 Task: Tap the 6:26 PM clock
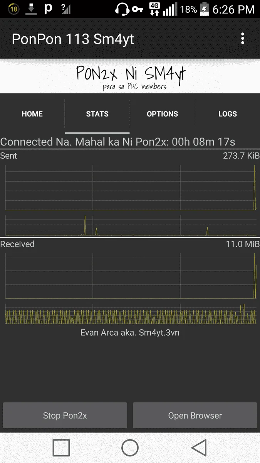tap(233, 9)
